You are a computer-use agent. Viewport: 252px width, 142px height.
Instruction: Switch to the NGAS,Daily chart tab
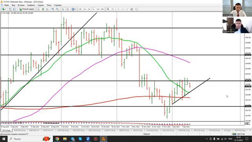pyautogui.click(x=138, y=131)
